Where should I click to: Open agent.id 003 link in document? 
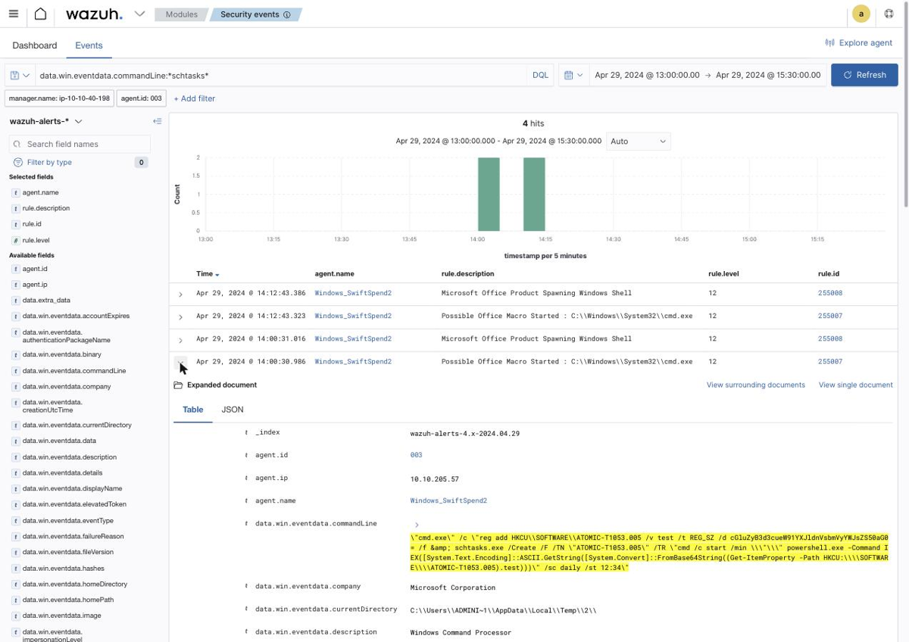[416, 456]
